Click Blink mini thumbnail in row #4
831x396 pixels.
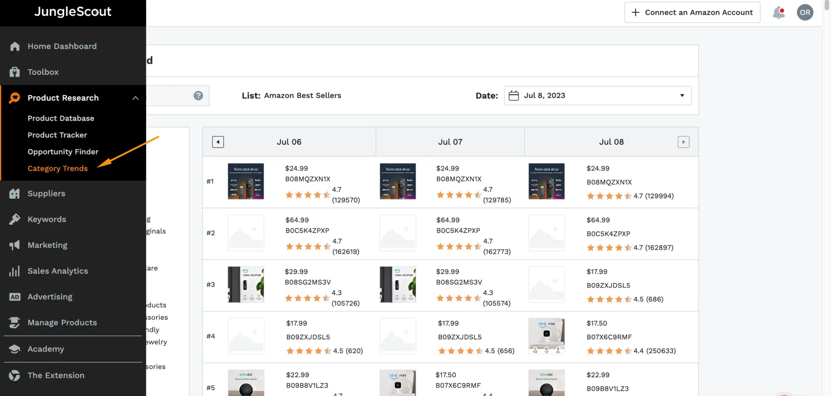click(x=547, y=336)
